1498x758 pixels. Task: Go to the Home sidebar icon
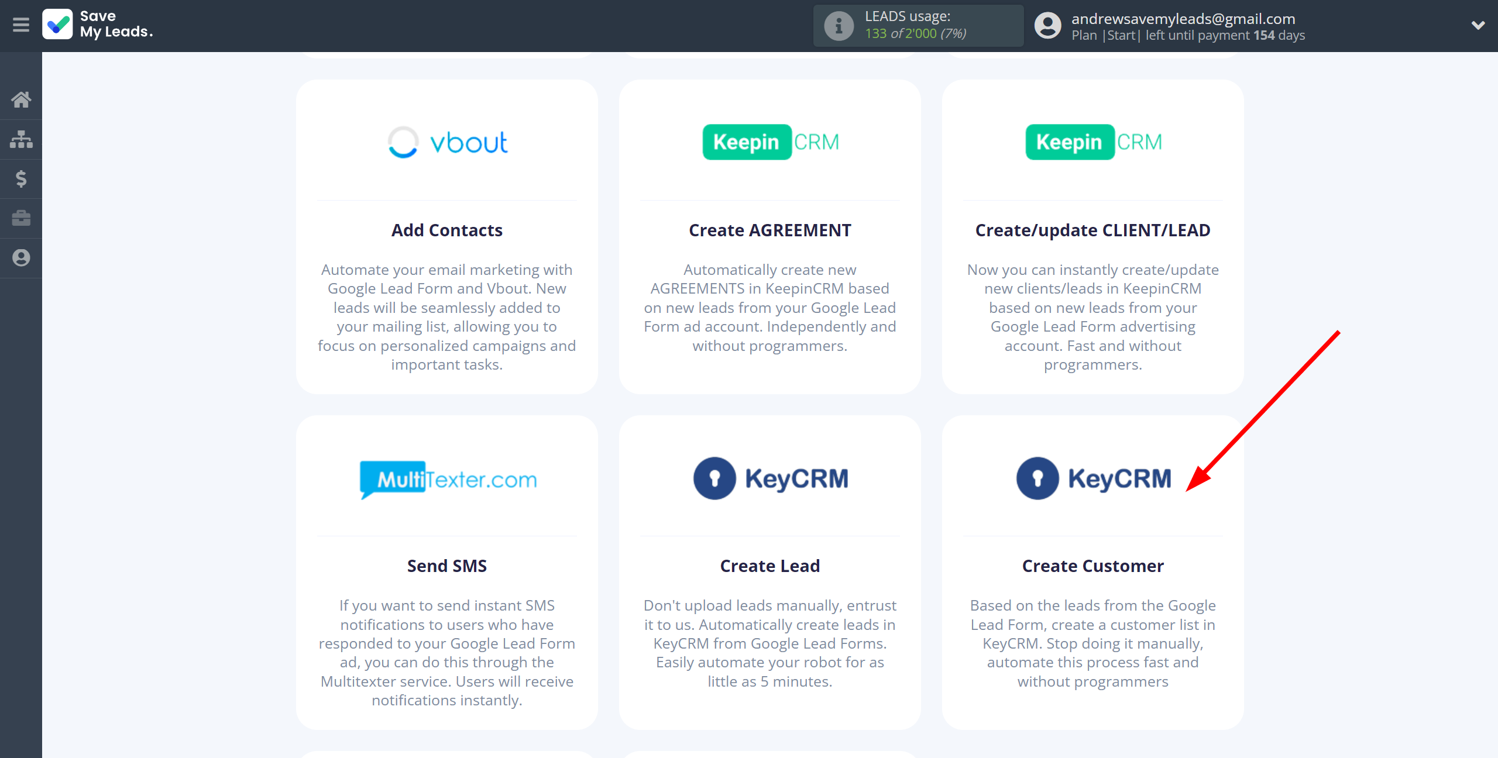tap(21, 99)
